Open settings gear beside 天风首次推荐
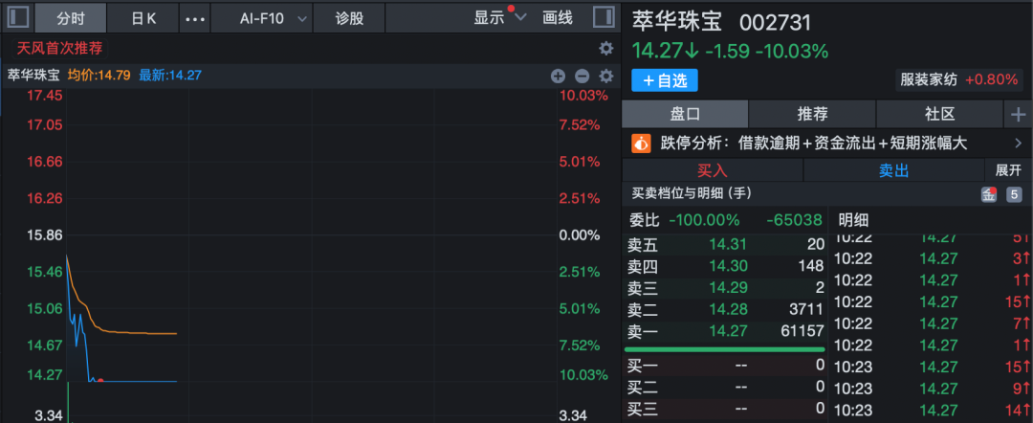 point(605,48)
